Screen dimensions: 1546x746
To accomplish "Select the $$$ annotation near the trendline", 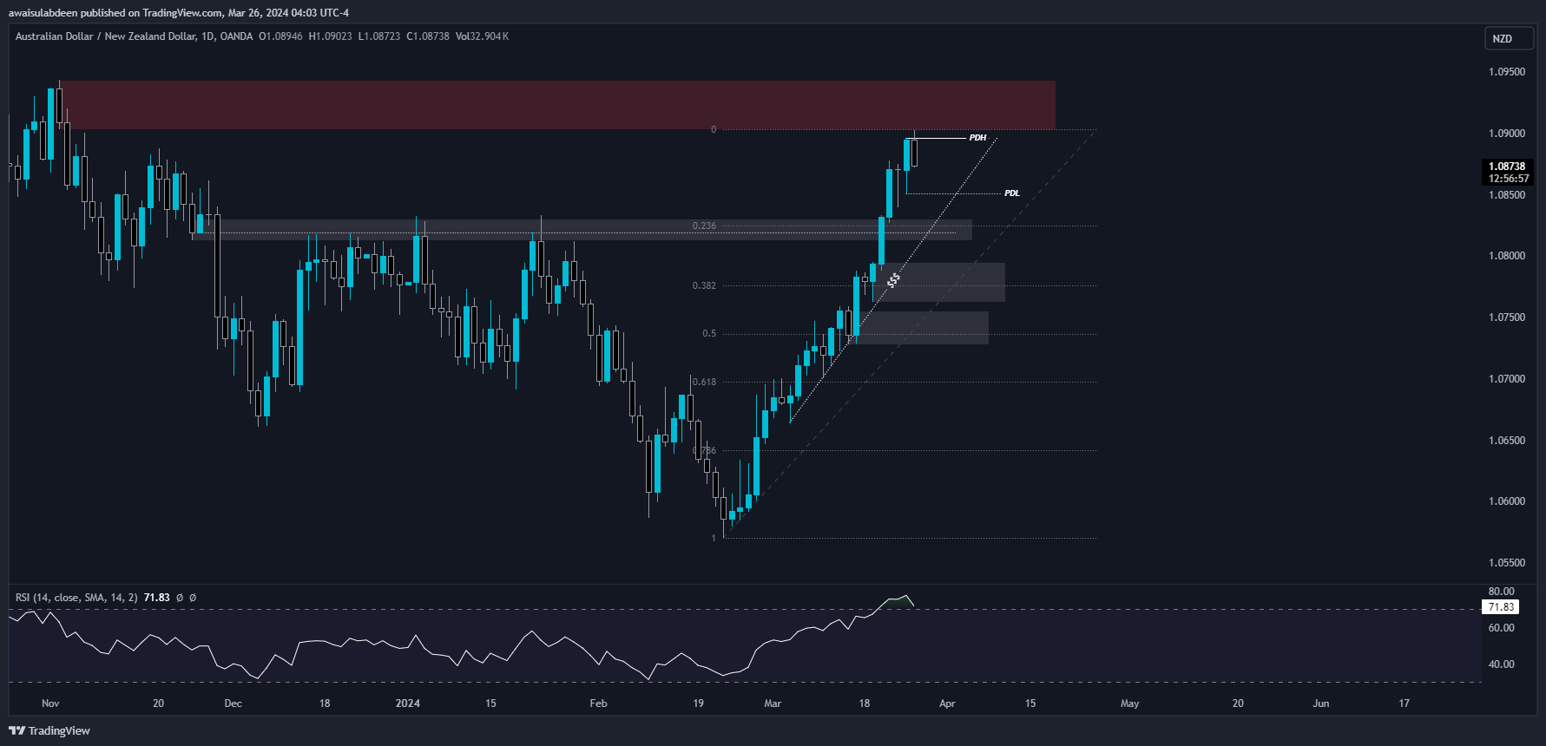I will (893, 280).
